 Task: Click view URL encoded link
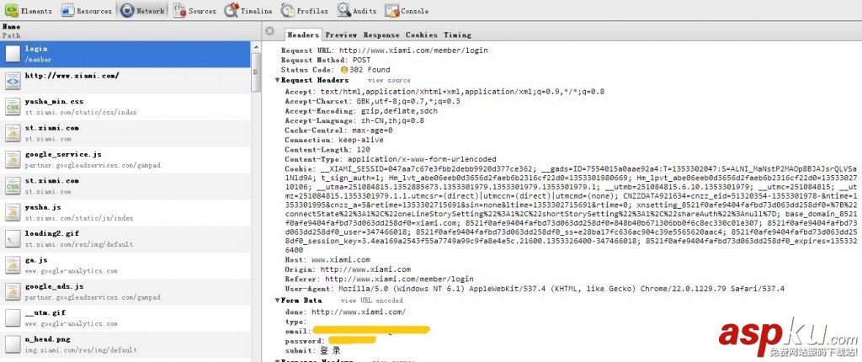371,301
